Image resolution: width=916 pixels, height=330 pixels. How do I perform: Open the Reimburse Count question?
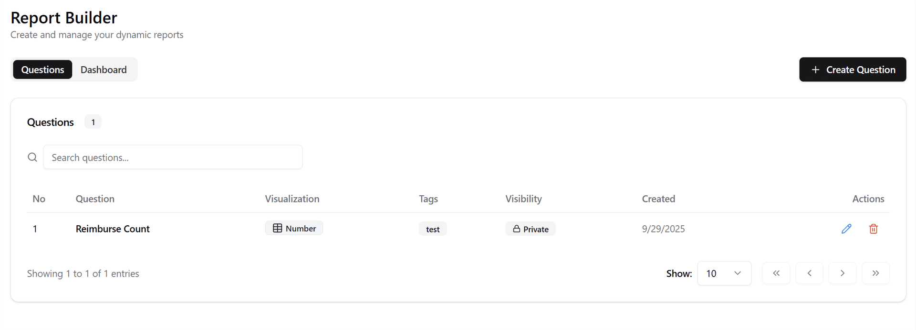coord(113,229)
